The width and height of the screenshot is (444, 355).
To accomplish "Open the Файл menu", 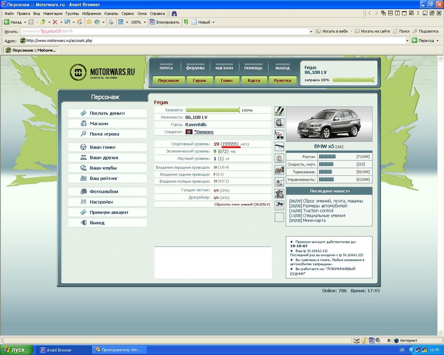I will (9, 13).
